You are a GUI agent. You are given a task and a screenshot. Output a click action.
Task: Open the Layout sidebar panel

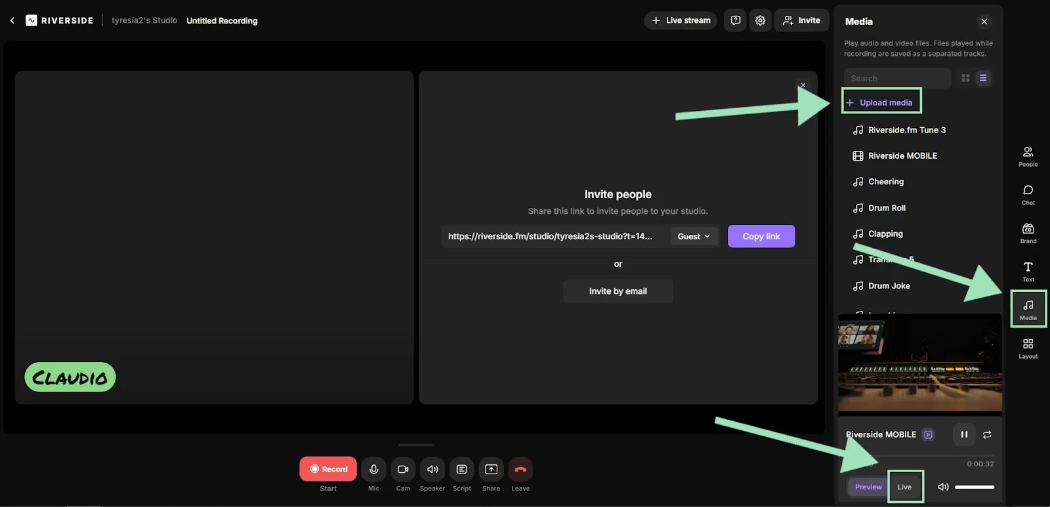click(x=1028, y=348)
